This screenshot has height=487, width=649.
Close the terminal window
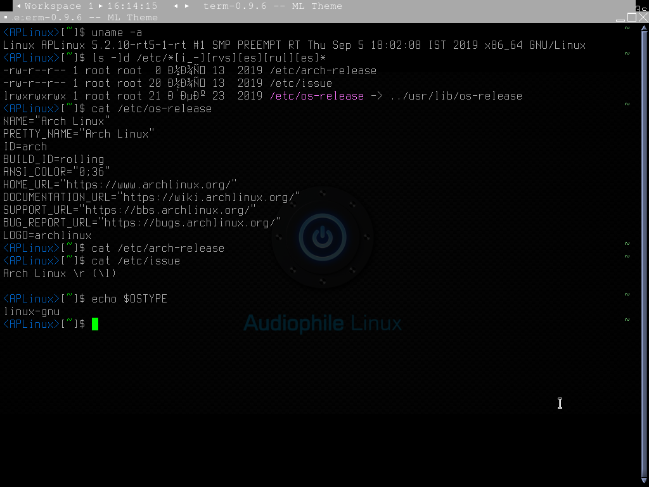tap(643, 17)
